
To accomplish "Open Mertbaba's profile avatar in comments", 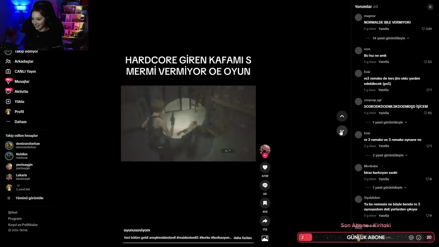I will point(358,168).
